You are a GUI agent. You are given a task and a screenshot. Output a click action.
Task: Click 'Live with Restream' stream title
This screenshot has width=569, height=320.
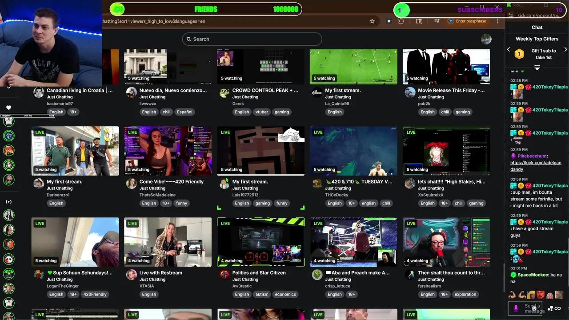point(161,273)
